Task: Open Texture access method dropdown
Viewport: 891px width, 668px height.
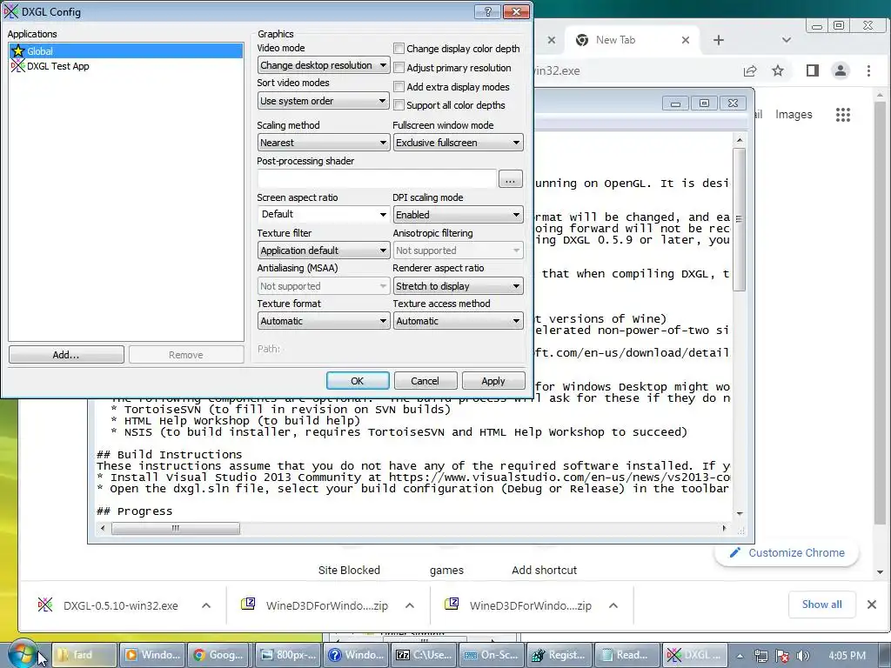Action: coord(458,321)
